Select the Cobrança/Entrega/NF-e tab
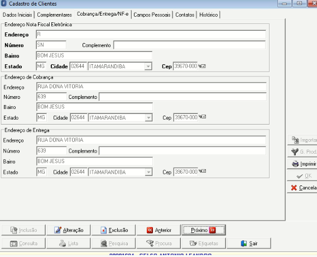 (103, 14)
